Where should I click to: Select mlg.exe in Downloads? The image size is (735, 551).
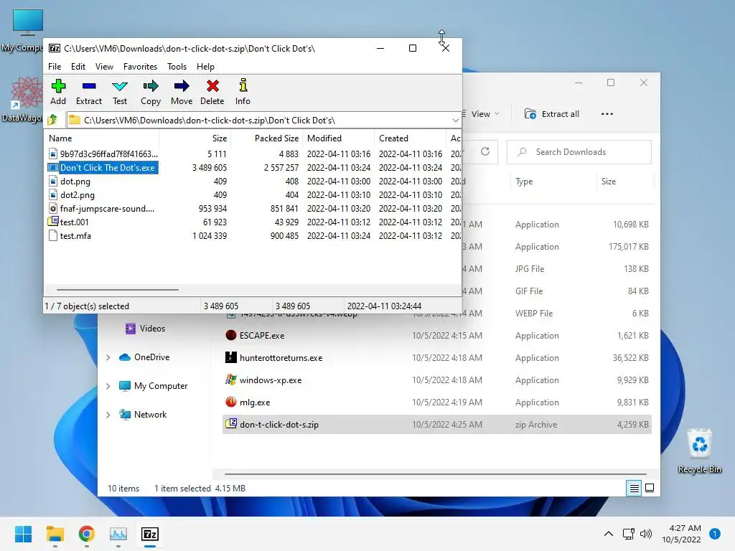tap(437, 402)
